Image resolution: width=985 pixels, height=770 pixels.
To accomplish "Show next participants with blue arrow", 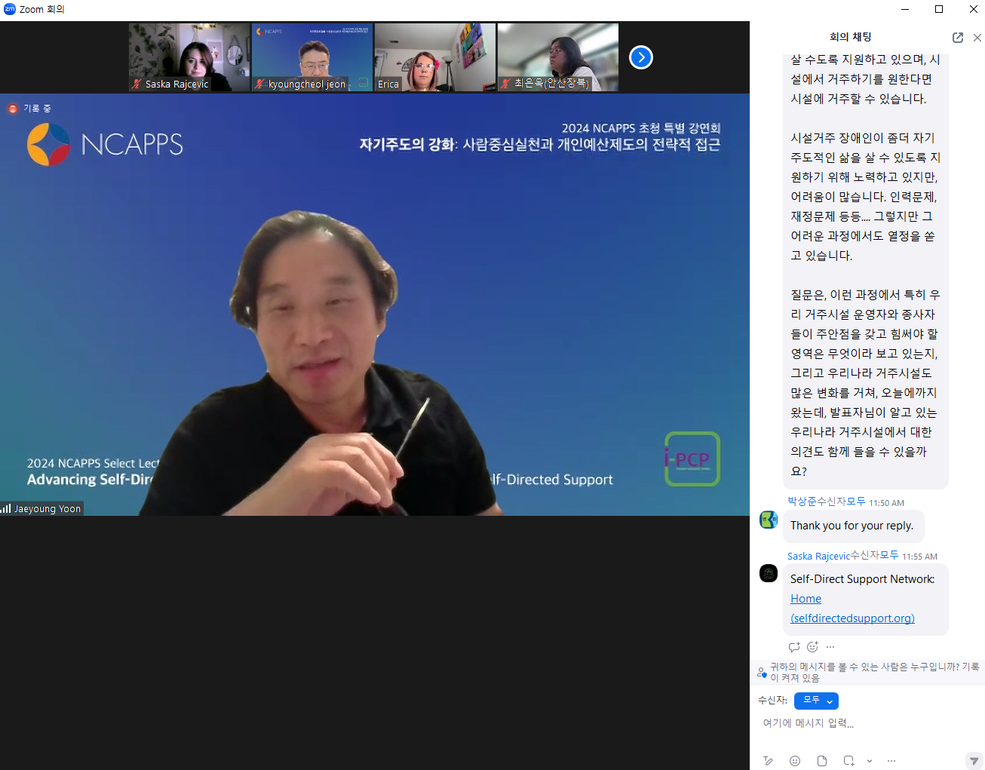I will coord(640,57).
